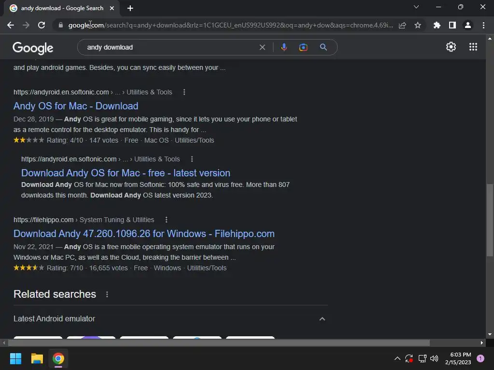This screenshot has height=370, width=494.
Task: Go back to the previous page
Action: click(11, 25)
